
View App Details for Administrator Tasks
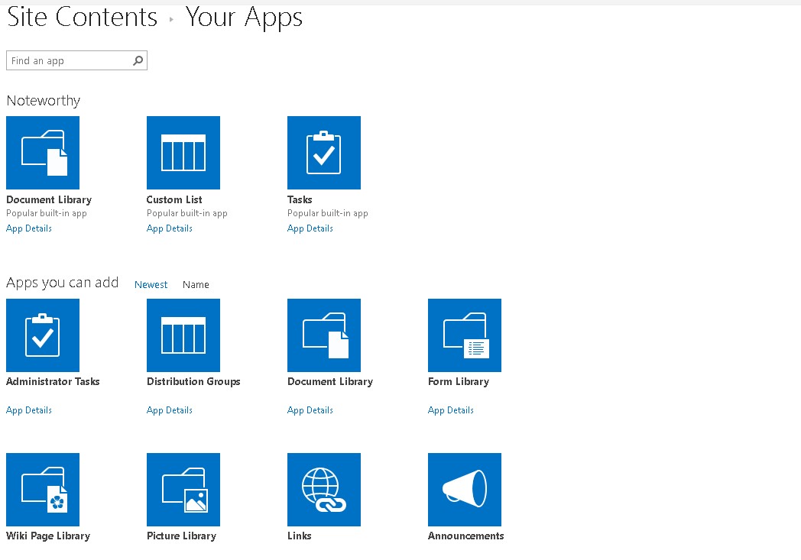click(29, 410)
